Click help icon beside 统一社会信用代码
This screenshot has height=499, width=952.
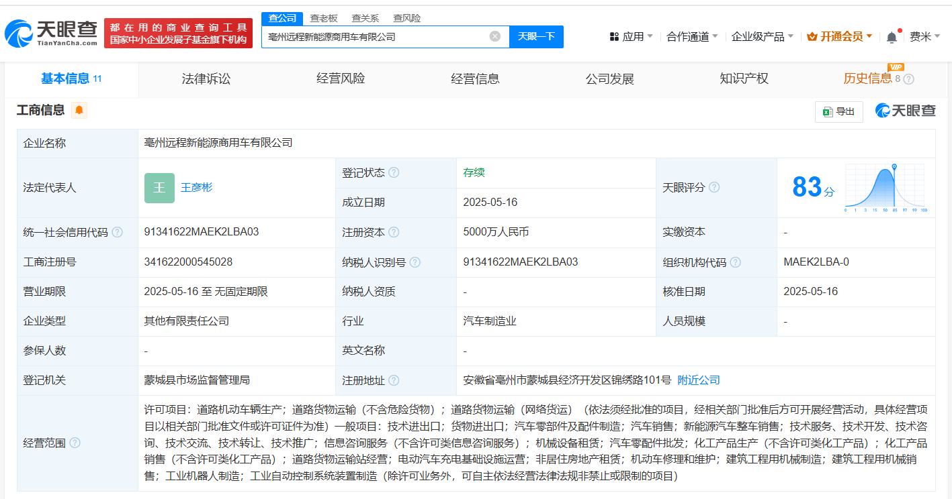117,232
